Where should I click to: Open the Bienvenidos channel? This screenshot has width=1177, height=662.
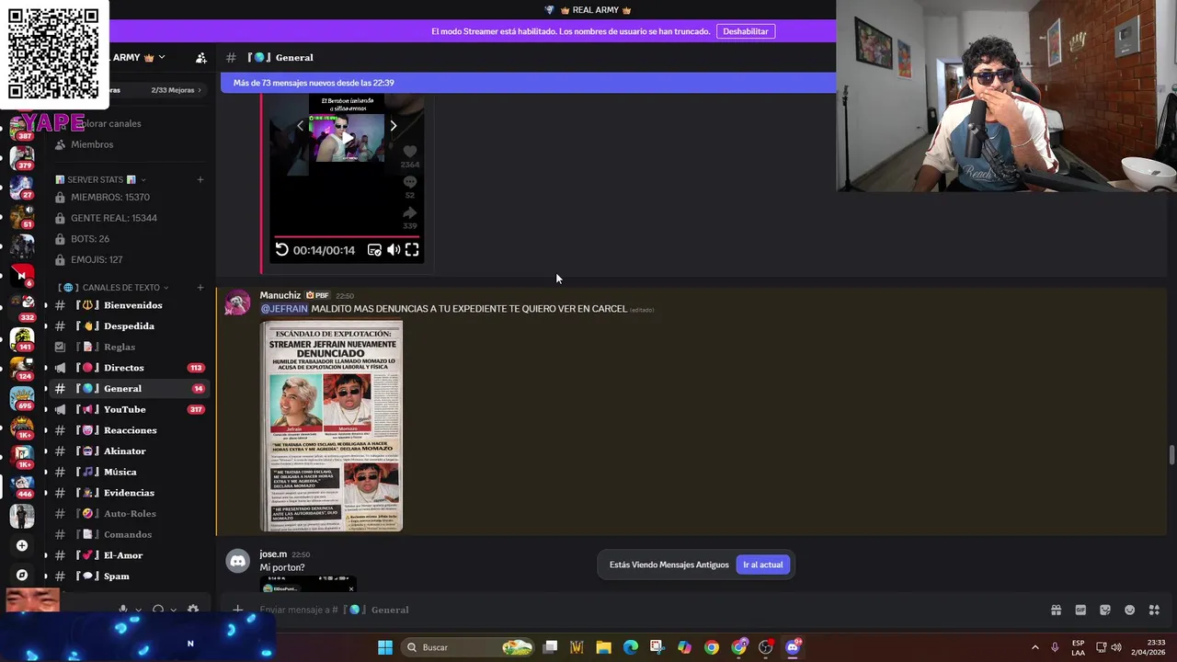point(129,305)
